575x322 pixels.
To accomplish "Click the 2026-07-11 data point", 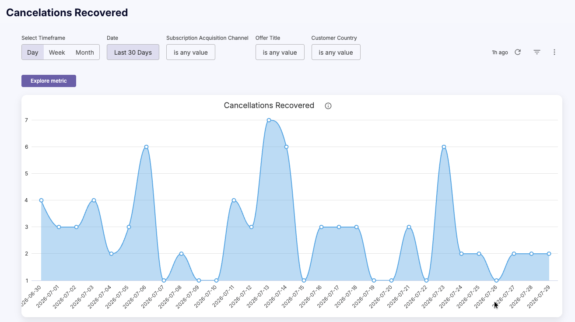I will (x=234, y=200).
